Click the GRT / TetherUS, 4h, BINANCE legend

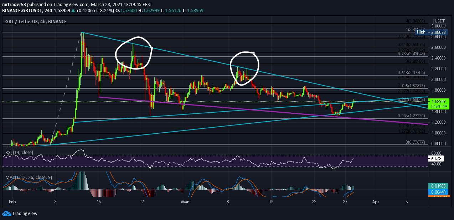pyautogui.click(x=36, y=22)
